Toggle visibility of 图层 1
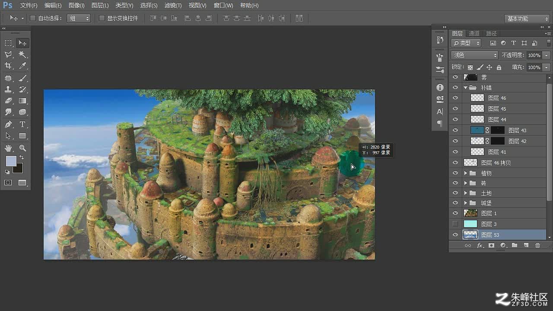553x311 pixels. pos(455,213)
